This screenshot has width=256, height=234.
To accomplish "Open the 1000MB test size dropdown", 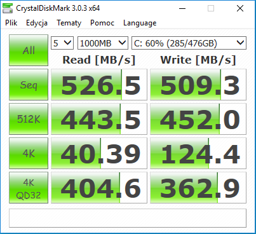I will [103, 43].
